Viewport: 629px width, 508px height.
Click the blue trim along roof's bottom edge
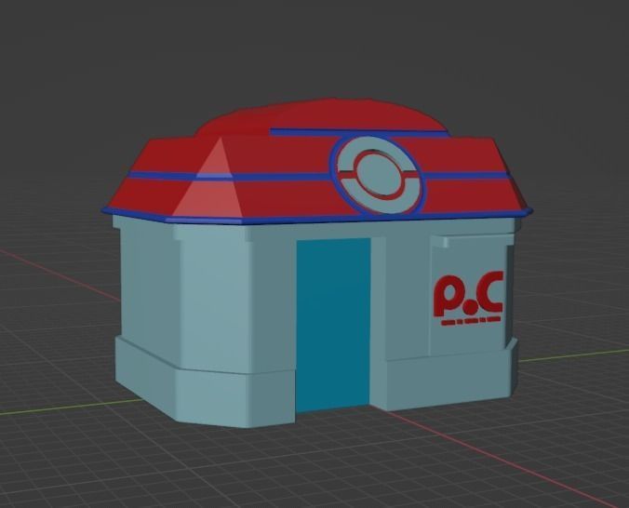317,217
